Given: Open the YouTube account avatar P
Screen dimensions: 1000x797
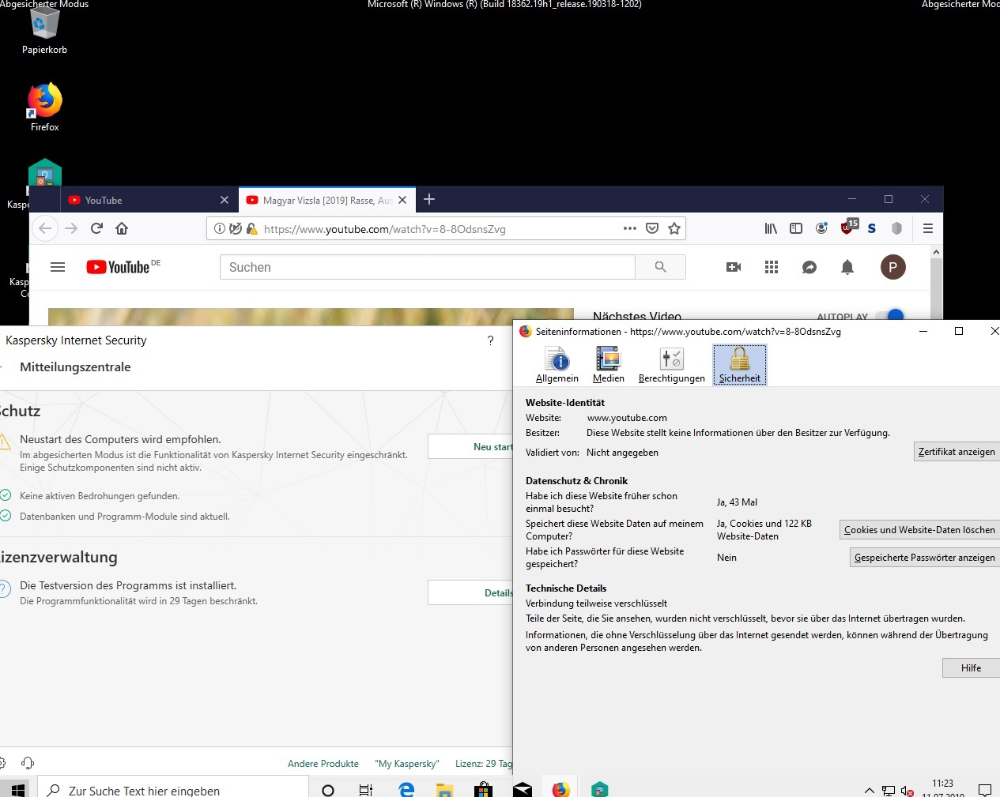Looking at the screenshot, I should click(893, 267).
